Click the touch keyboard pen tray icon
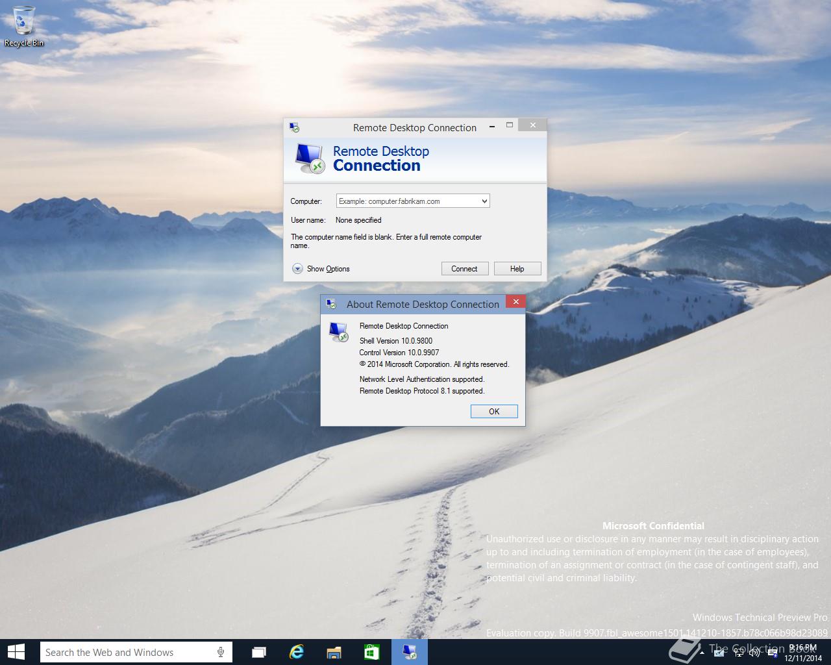The height and width of the screenshot is (665, 831). (719, 653)
